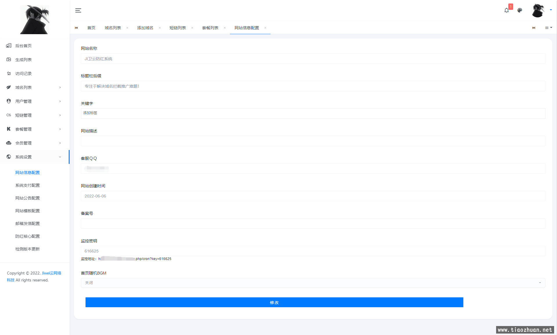The height and width of the screenshot is (335, 557).
Task: Click the 访问记录 sidebar icon
Action: tap(9, 74)
